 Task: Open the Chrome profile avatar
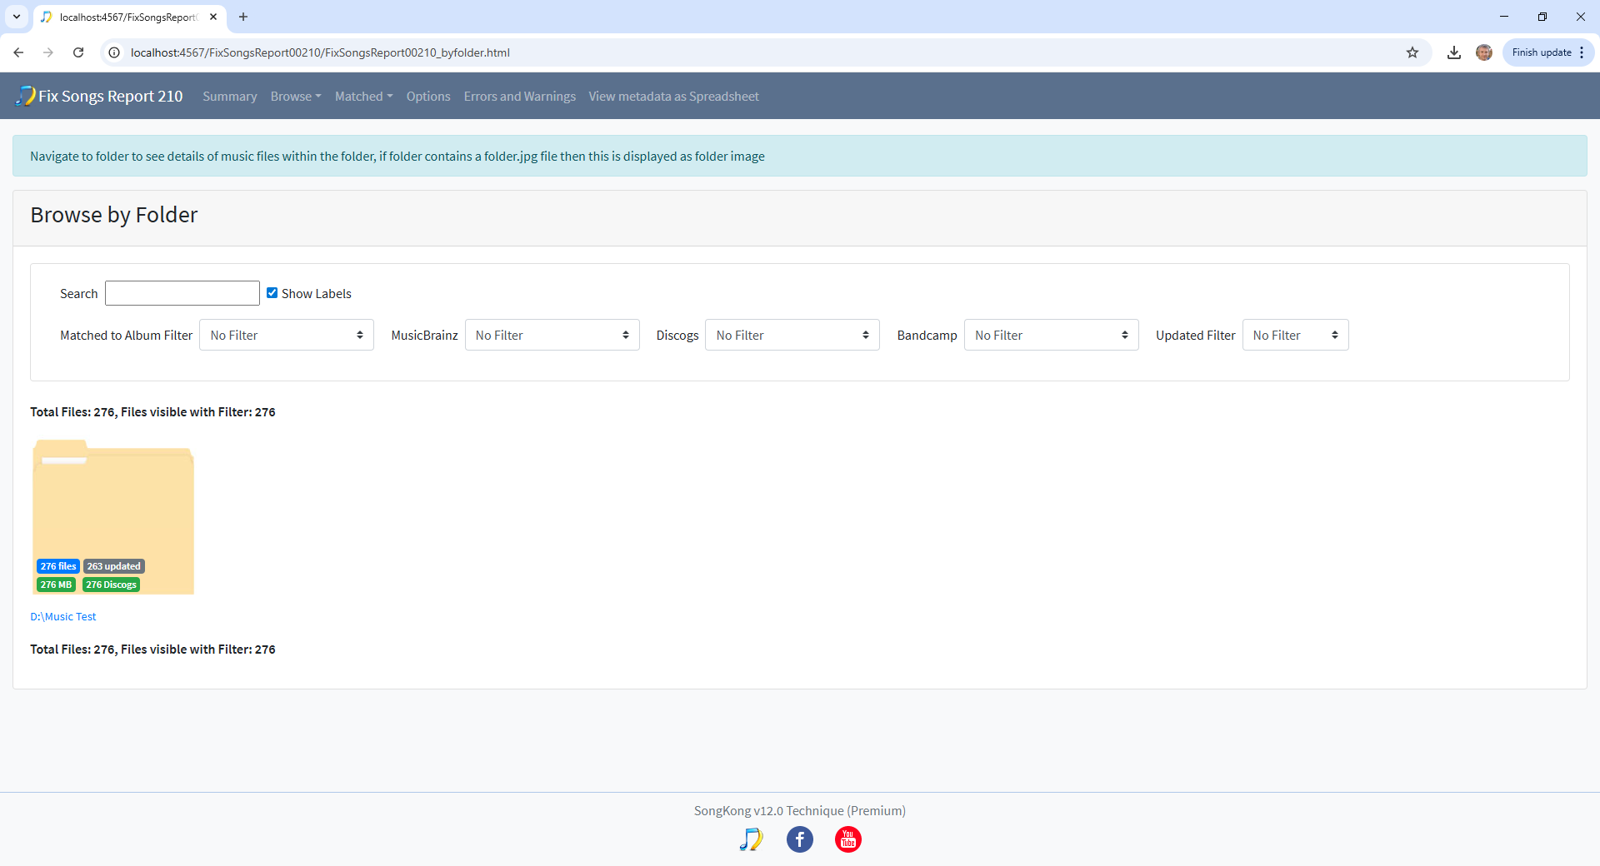[1484, 52]
